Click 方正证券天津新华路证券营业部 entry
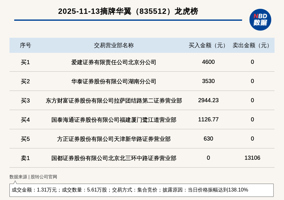Image resolution: width=284 pixels, height=200 pixels. pyautogui.click(x=114, y=139)
